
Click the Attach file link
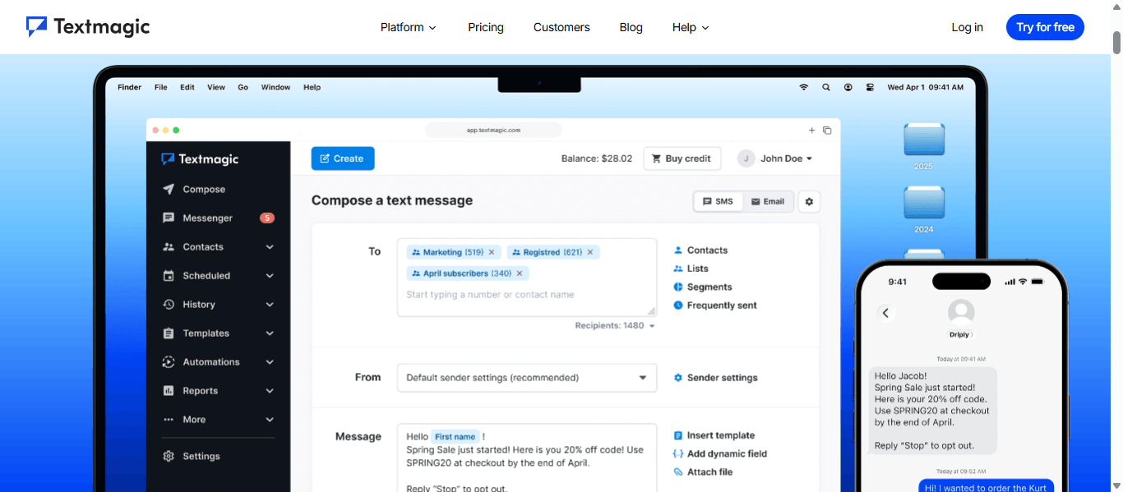(702, 472)
